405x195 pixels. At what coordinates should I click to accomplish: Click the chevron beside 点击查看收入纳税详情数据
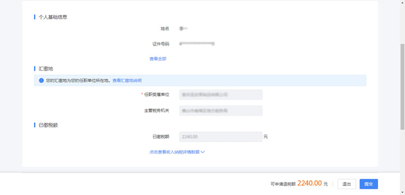point(202,152)
